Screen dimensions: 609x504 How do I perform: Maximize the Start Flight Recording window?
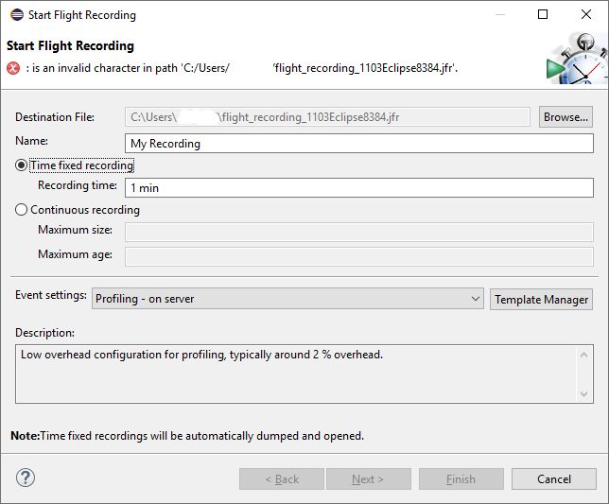pyautogui.click(x=542, y=15)
